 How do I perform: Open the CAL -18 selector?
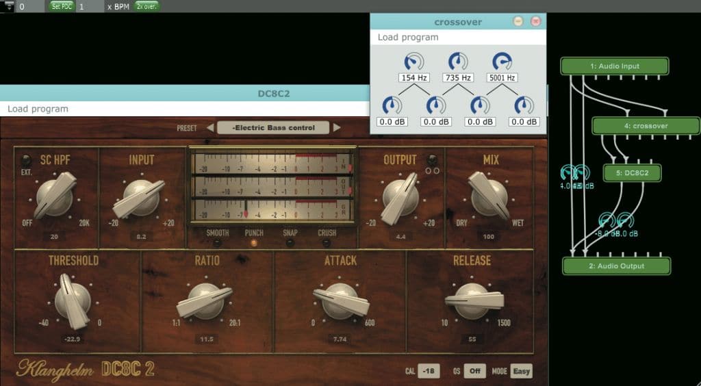pos(429,371)
